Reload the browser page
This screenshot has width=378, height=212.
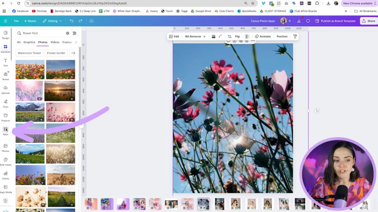tap(18, 3)
